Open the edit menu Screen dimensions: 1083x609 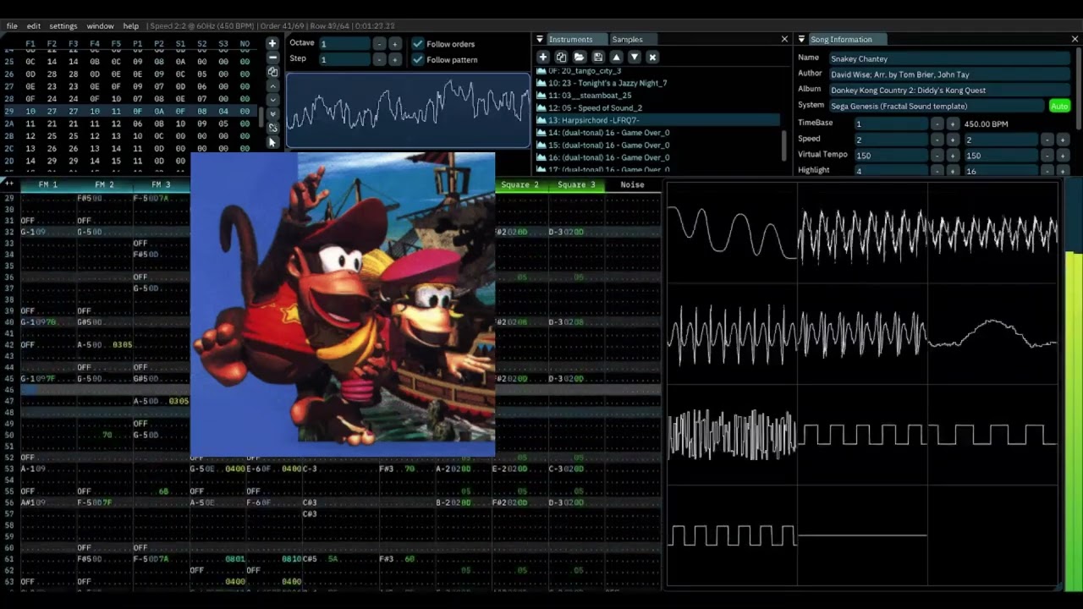point(33,26)
